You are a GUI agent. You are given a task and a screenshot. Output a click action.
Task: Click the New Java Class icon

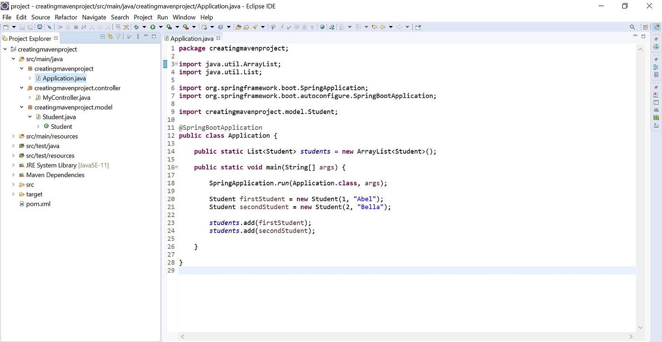point(221,27)
